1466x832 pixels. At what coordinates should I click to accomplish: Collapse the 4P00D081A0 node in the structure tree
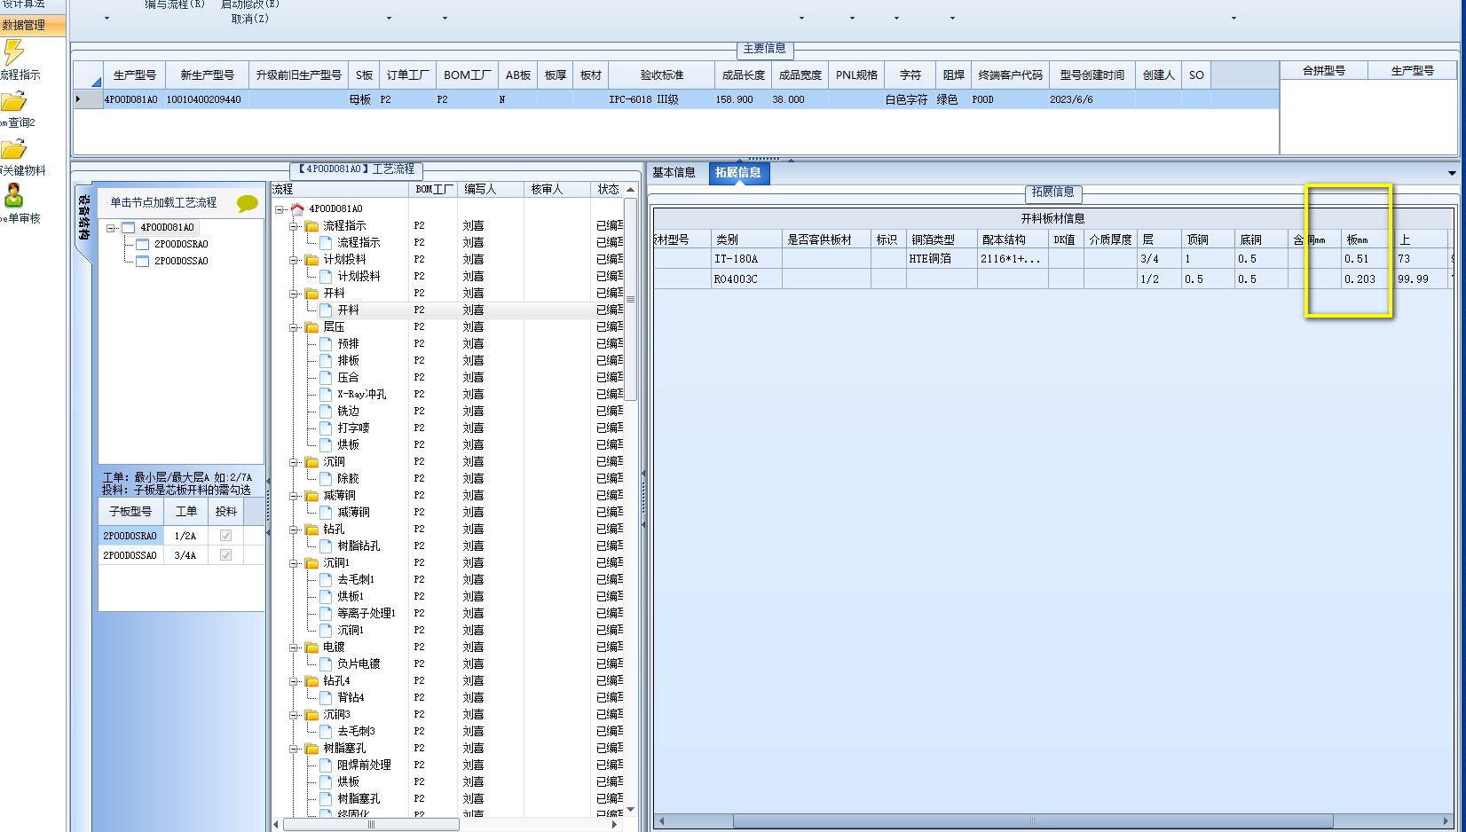111,228
